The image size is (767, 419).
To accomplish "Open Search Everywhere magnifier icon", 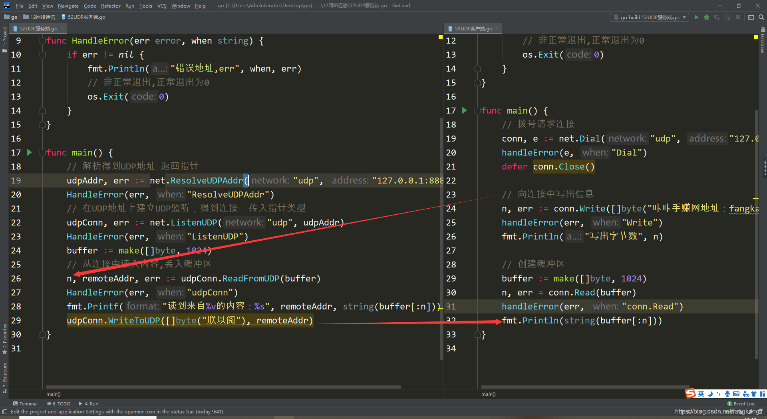I will pos(761,17).
